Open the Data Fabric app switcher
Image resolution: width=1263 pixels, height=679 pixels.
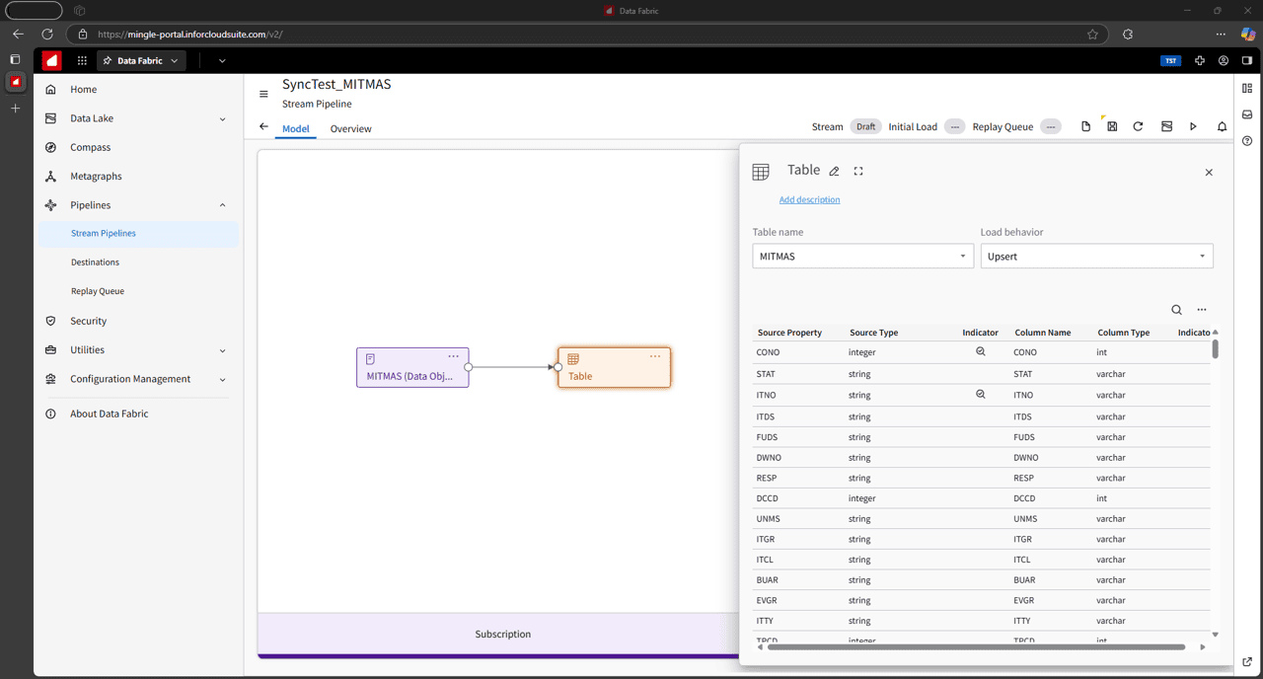[141, 60]
